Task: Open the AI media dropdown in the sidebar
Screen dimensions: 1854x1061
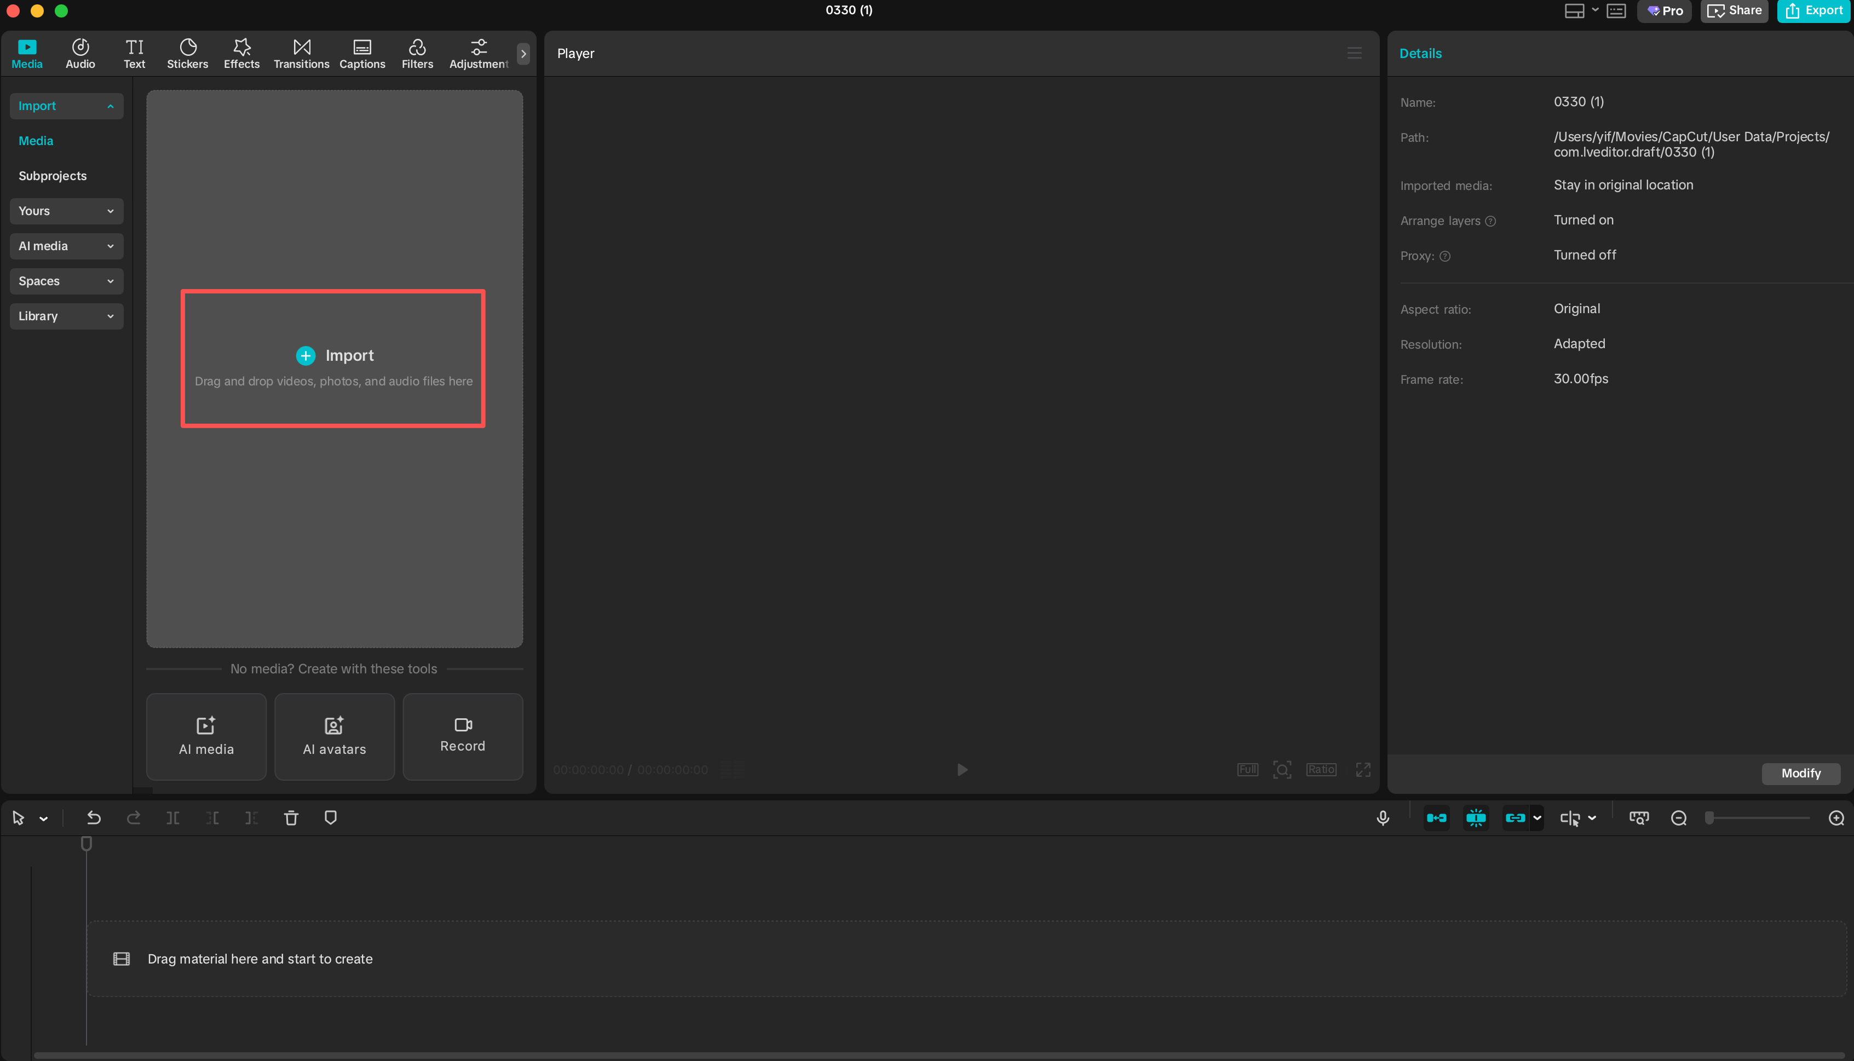Action: (x=66, y=246)
